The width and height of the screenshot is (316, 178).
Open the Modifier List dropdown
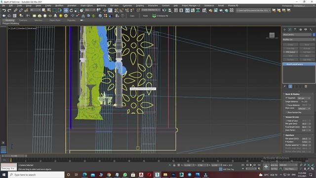point(299,40)
